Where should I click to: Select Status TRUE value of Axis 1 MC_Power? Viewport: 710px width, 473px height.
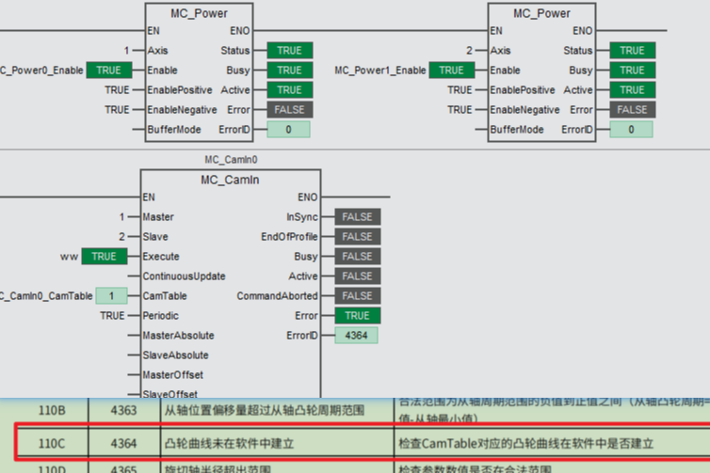point(290,50)
